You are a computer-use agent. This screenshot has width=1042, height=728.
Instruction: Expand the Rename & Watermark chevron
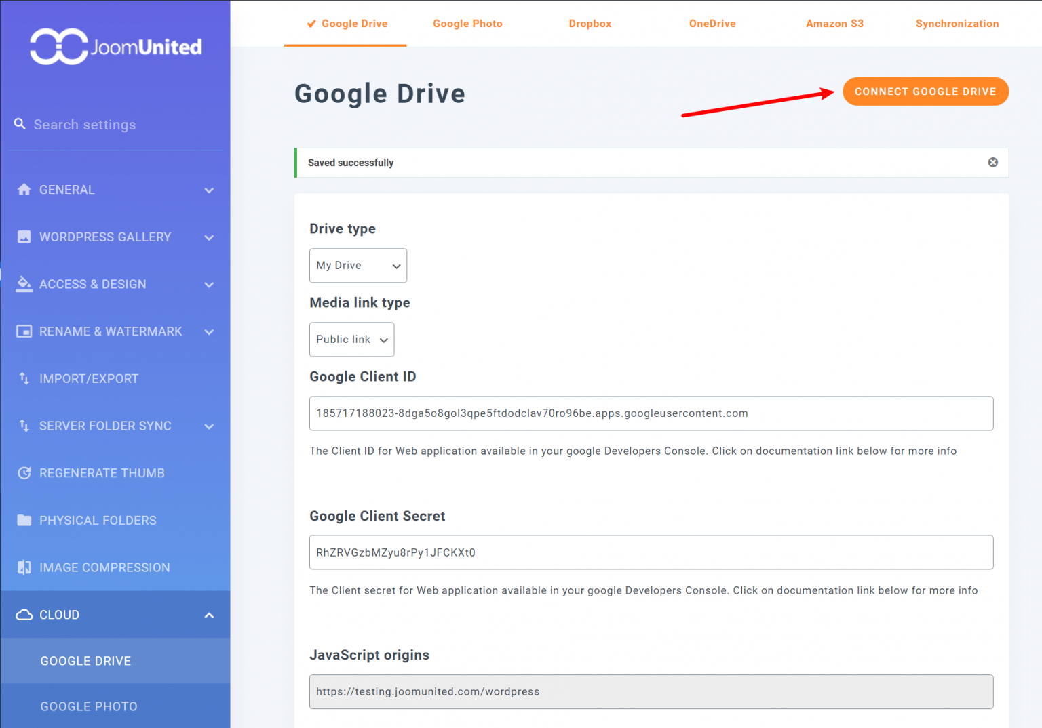[x=209, y=332]
